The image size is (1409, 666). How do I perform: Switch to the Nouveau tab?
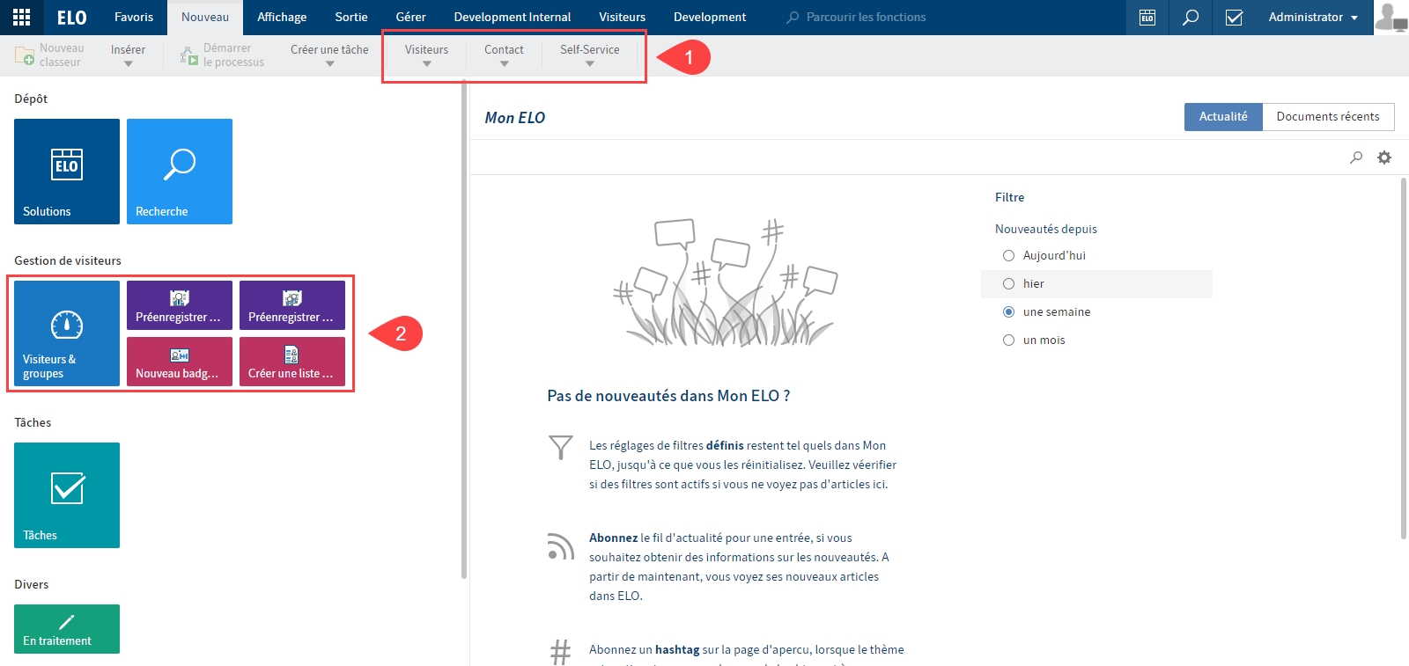pyautogui.click(x=205, y=18)
